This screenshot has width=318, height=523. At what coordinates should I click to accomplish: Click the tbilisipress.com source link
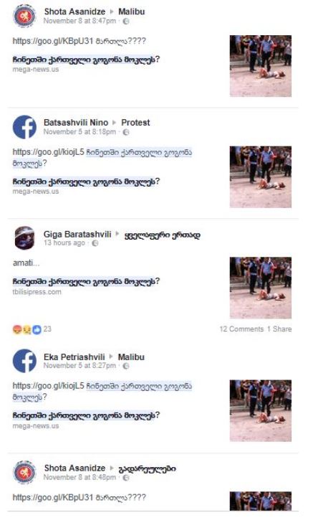tap(37, 292)
